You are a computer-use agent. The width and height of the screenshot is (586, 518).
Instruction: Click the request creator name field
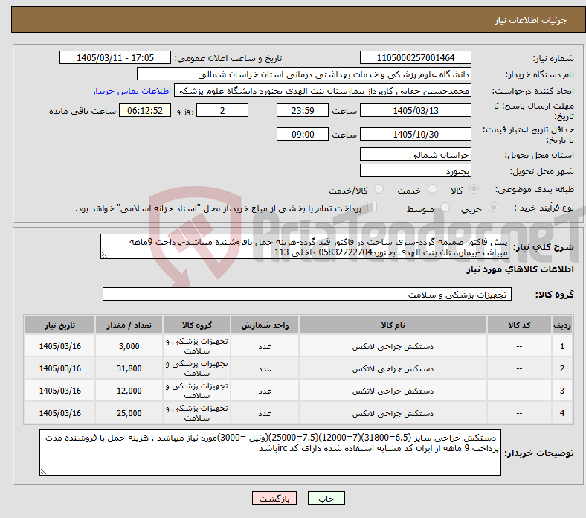(x=323, y=91)
